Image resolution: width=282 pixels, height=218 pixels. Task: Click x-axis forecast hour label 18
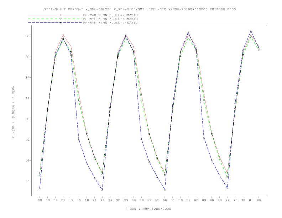pyautogui.click(x=87, y=200)
